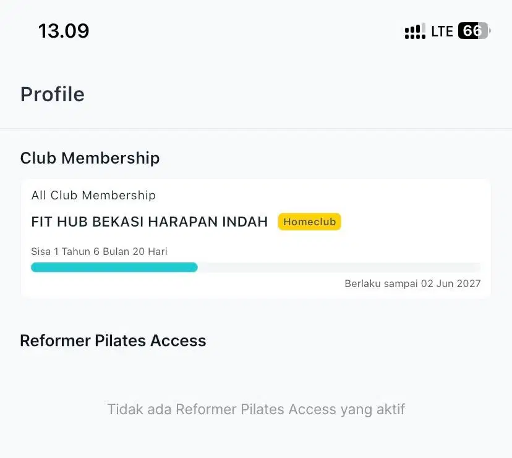This screenshot has height=458, width=512.
Task: Tap the clock showing 13.09
Action: 62,31
